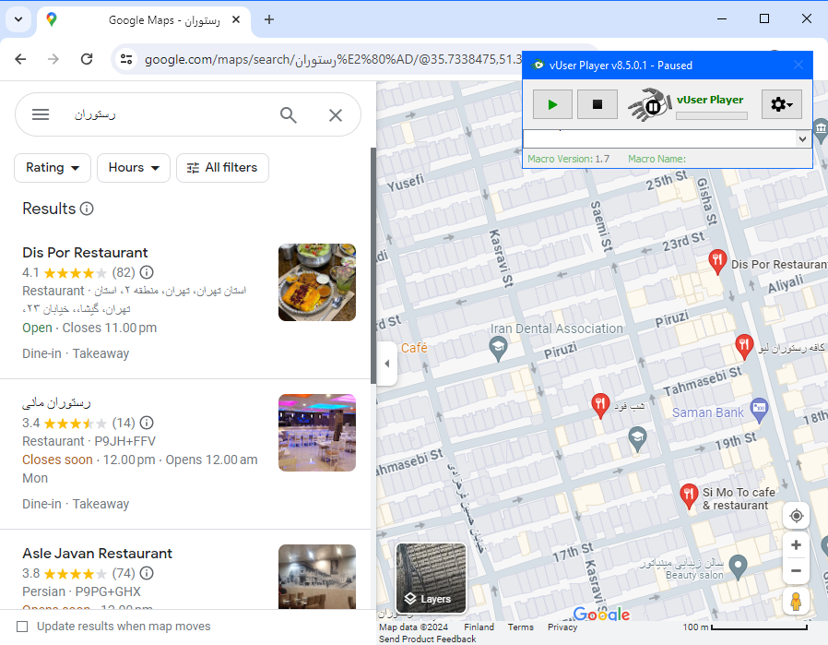Open All filters
This screenshot has width=828, height=645.
click(222, 167)
